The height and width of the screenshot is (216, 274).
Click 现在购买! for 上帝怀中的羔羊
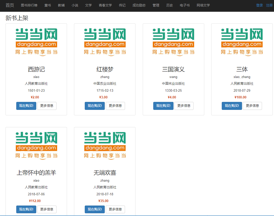tap(26, 209)
